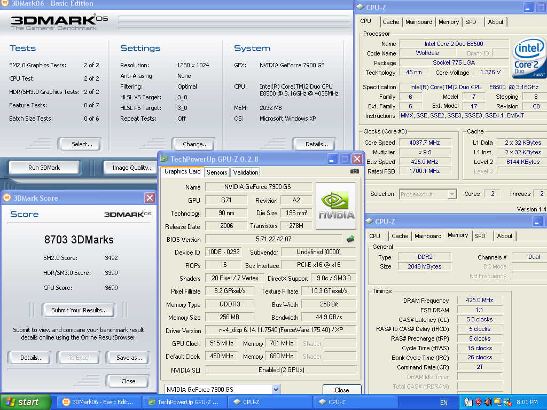Minimize the GPU-Z window
This screenshot has width=547, height=410.
point(332,159)
